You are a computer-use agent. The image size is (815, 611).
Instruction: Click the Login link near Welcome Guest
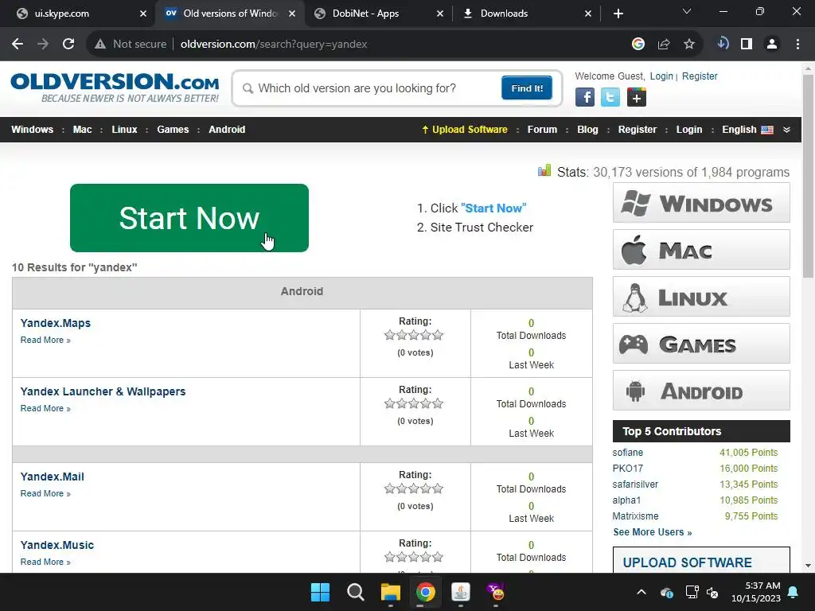(661, 76)
